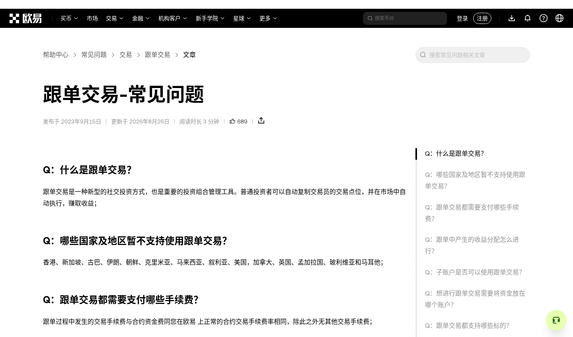Click the 689 like count
This screenshot has height=337, width=573.
[242, 121]
